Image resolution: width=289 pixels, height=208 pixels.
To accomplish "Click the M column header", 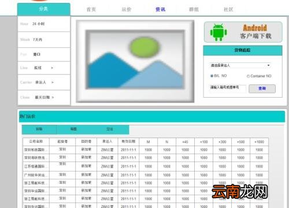I will [148, 142].
